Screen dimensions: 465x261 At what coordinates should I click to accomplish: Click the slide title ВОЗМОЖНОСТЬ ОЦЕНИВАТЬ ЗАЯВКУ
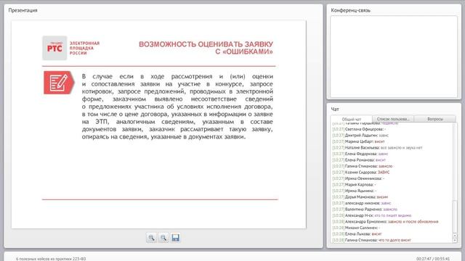(x=206, y=44)
